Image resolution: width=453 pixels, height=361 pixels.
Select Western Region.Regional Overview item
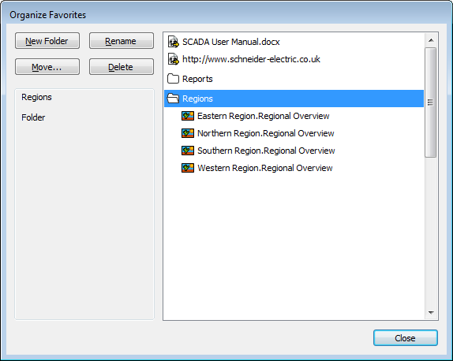265,168
